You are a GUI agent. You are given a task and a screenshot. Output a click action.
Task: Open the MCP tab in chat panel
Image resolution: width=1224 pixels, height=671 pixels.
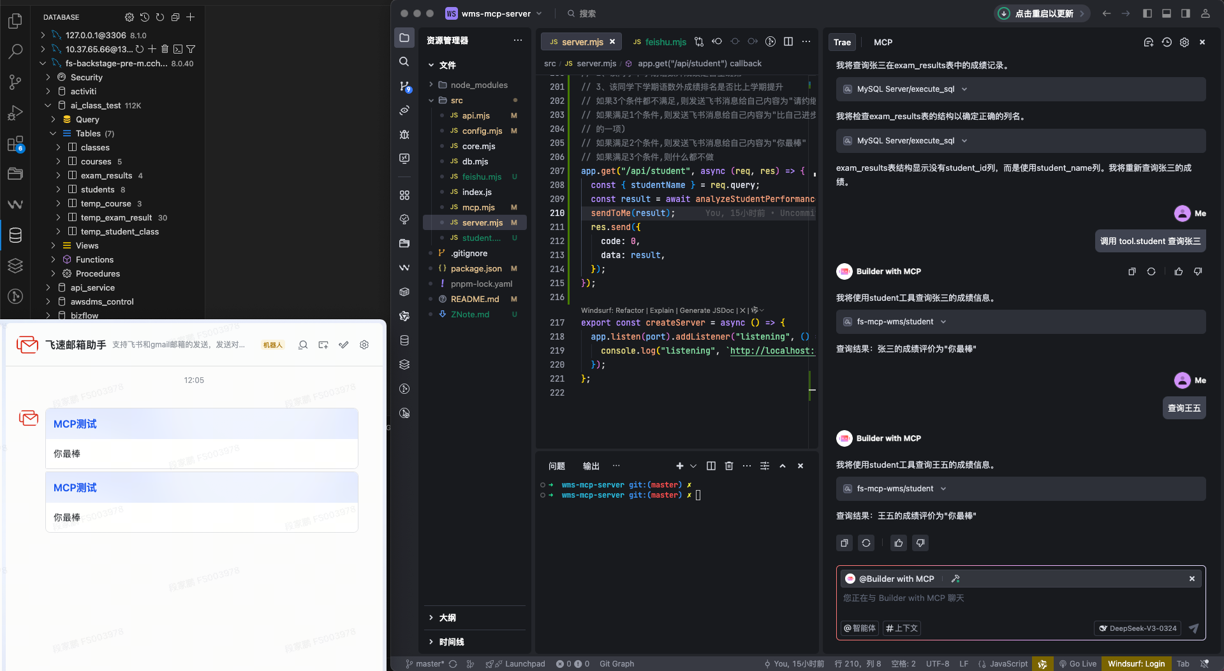[x=883, y=42]
